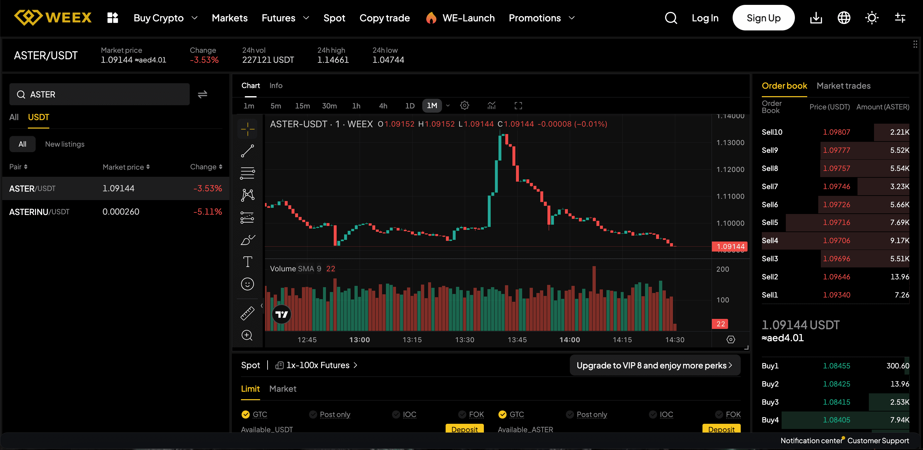Viewport: 923px width, 450px height.
Task: Insert an emoji sticker on the chart
Action: click(247, 284)
